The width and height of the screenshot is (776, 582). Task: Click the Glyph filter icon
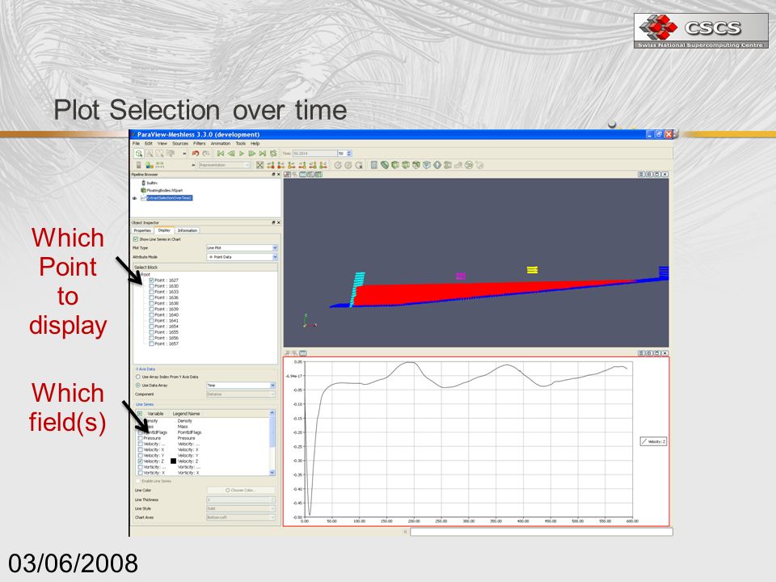coord(437,165)
